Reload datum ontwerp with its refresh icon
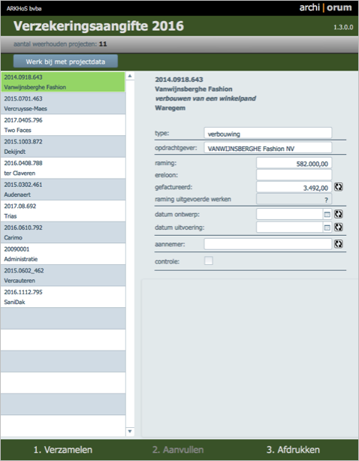359x461 pixels. (x=339, y=214)
